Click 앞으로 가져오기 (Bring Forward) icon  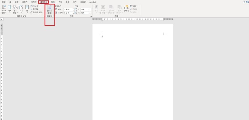111,9
